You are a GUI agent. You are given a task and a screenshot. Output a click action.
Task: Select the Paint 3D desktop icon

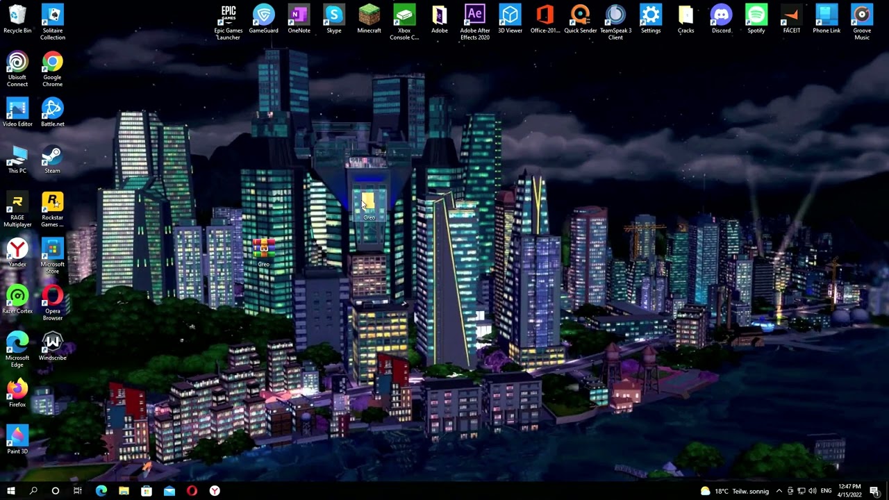(17, 440)
